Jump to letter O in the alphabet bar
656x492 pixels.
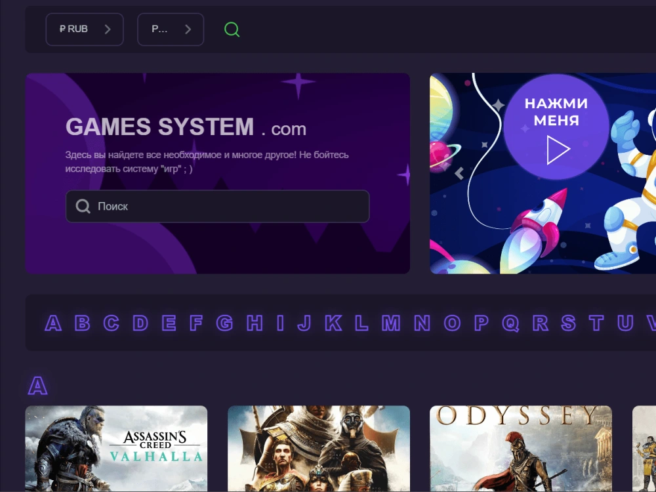pyautogui.click(x=452, y=323)
